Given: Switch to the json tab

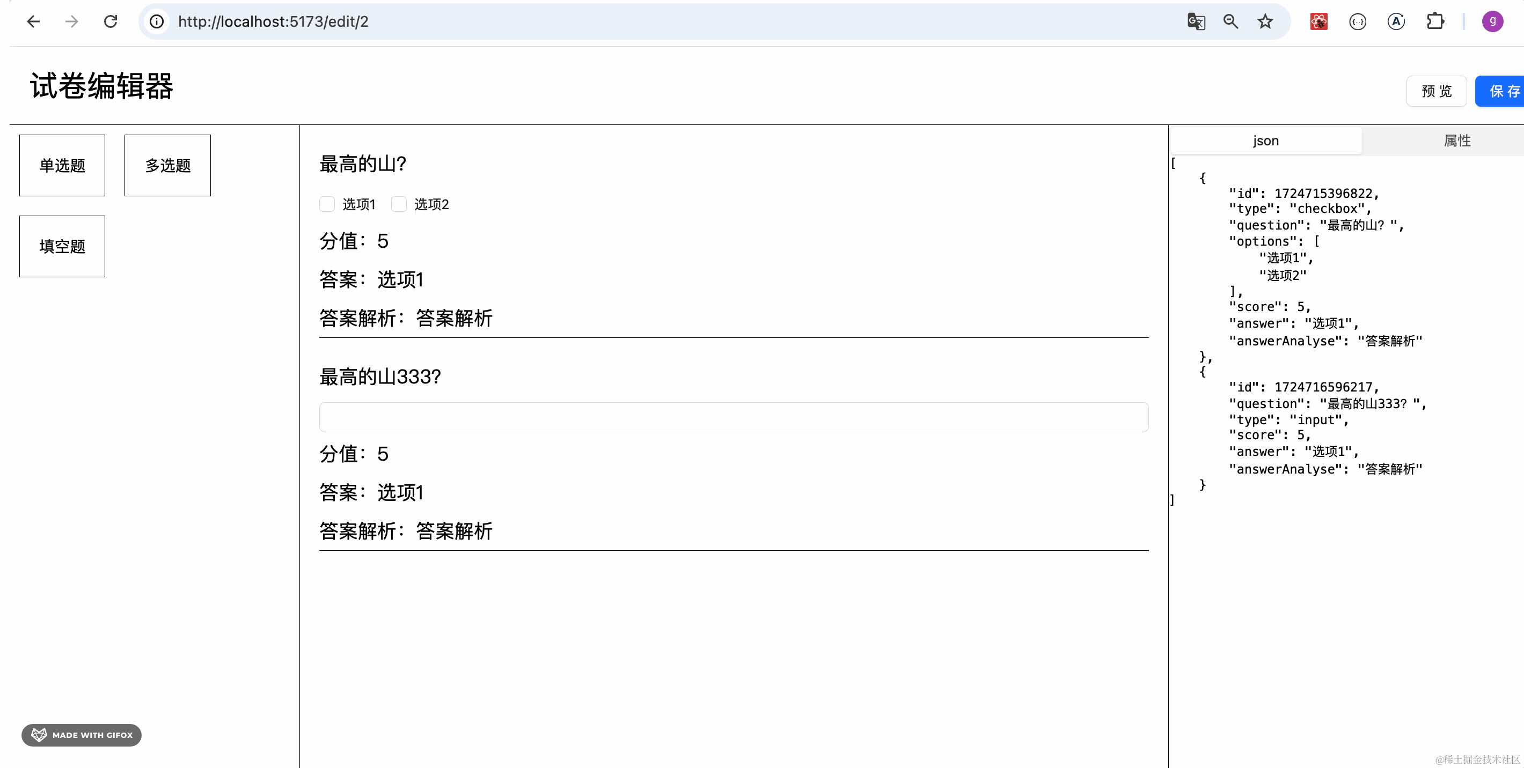Looking at the screenshot, I should 1265,141.
